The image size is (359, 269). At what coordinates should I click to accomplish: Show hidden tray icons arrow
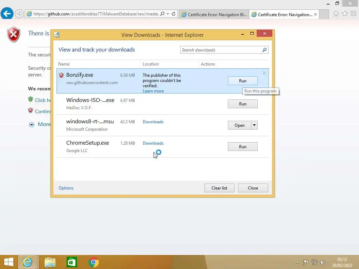(x=297, y=262)
